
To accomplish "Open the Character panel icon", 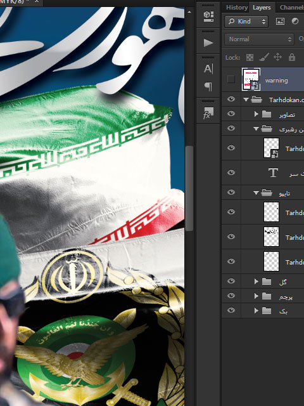I will point(208,69).
